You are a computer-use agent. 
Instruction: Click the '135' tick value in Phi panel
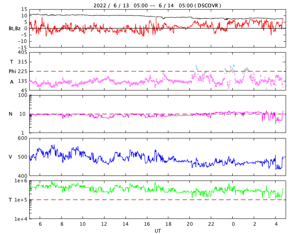(x=22, y=81)
